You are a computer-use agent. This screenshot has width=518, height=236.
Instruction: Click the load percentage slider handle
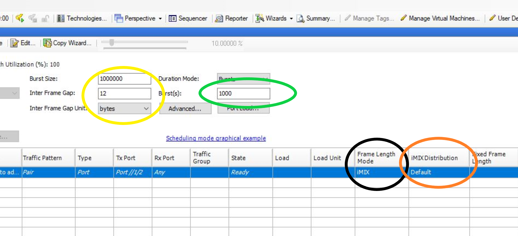112,42
